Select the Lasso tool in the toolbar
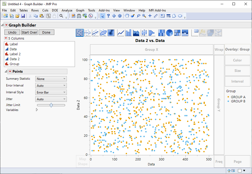Screen dimensions: 252x174 tap(139, 16)
